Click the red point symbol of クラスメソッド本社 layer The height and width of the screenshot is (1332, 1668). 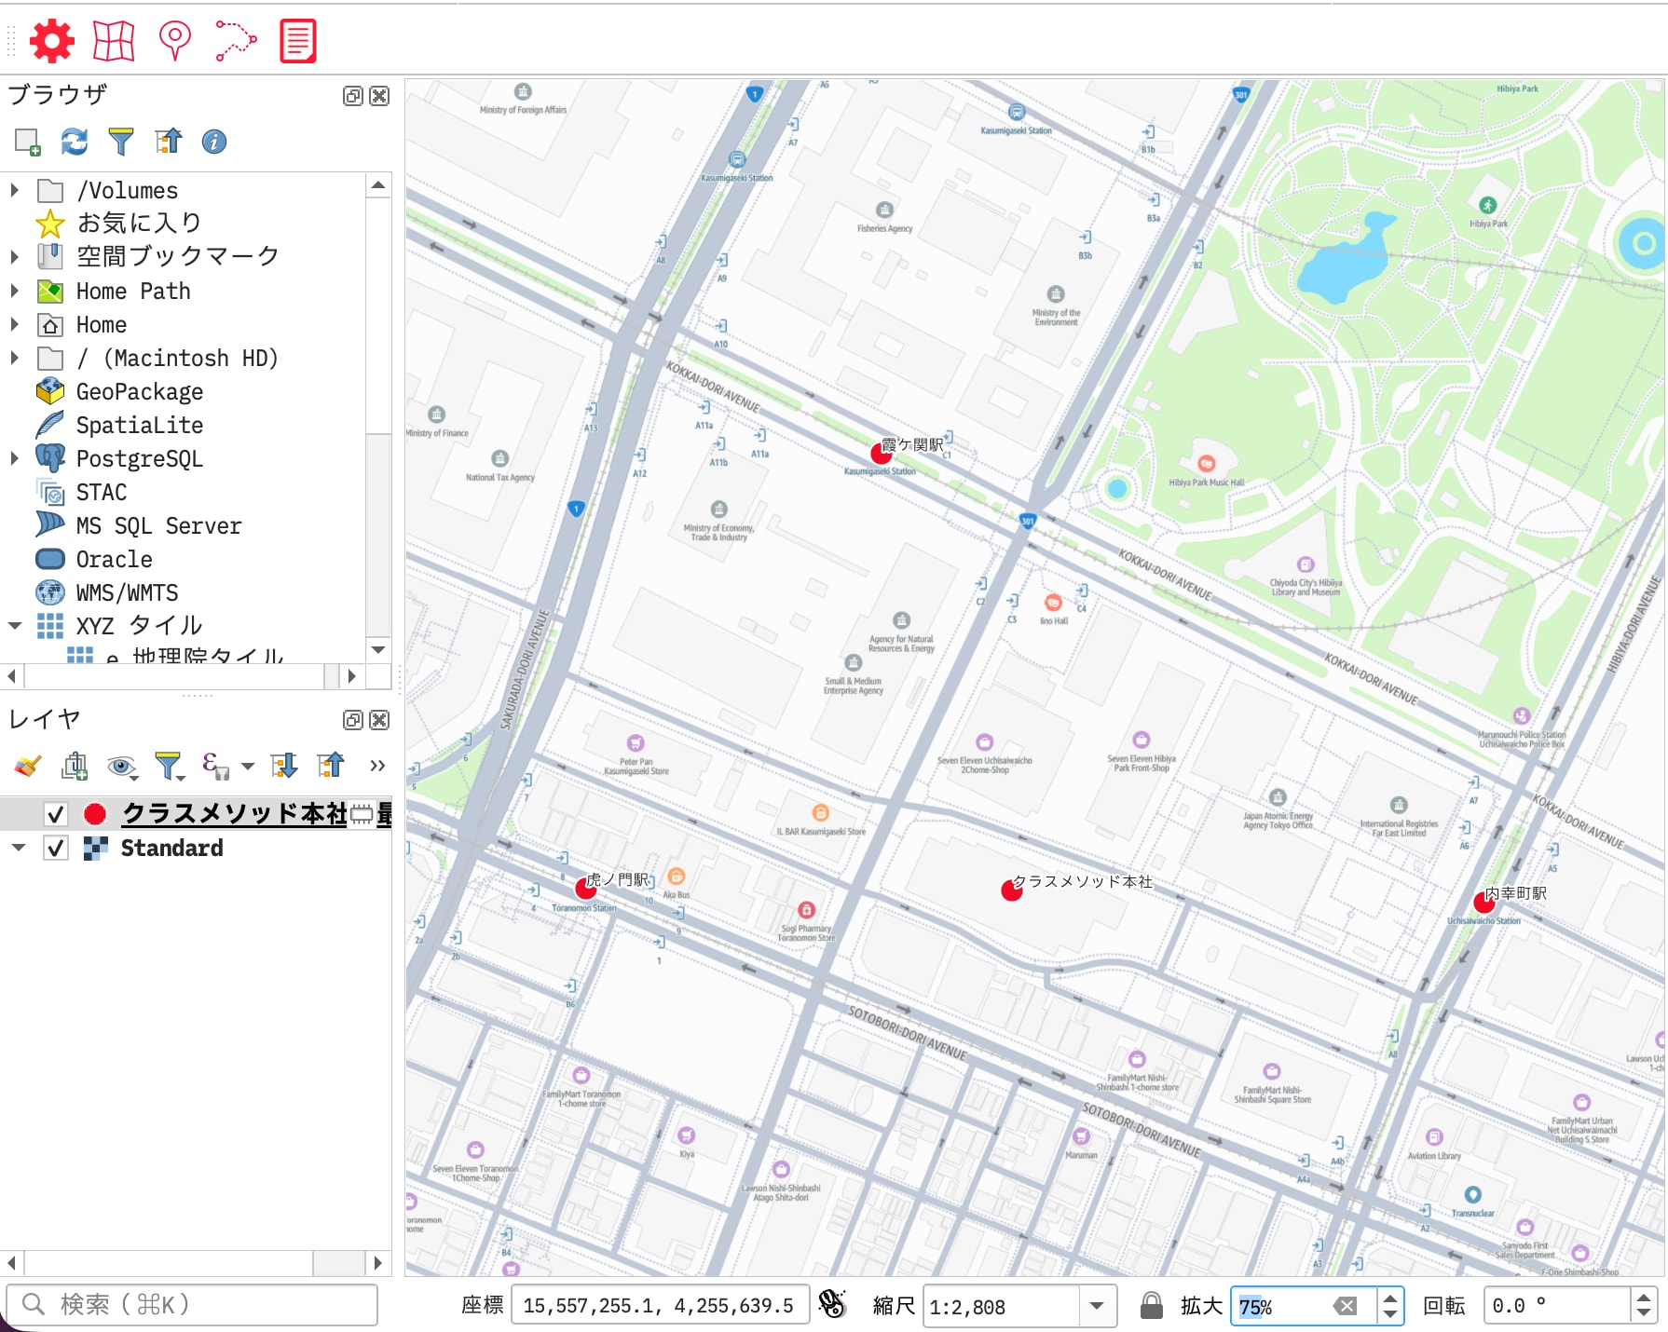[93, 813]
